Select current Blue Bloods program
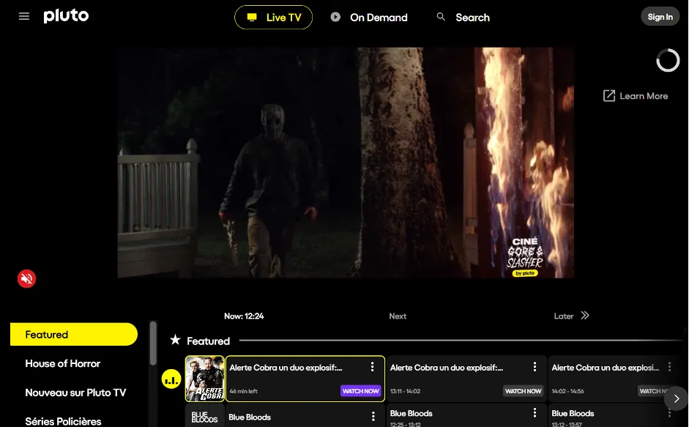Image resolution: width=689 pixels, height=427 pixels. 305,417
